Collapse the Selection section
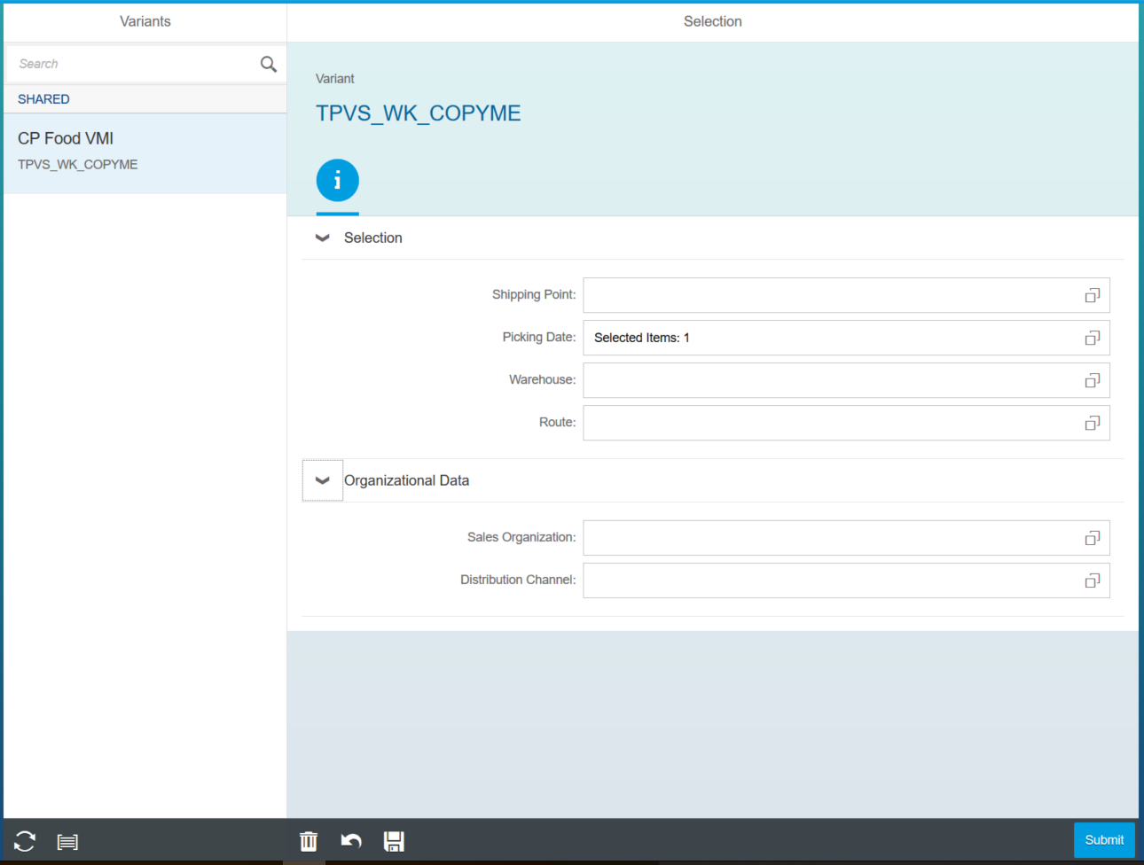 point(323,238)
